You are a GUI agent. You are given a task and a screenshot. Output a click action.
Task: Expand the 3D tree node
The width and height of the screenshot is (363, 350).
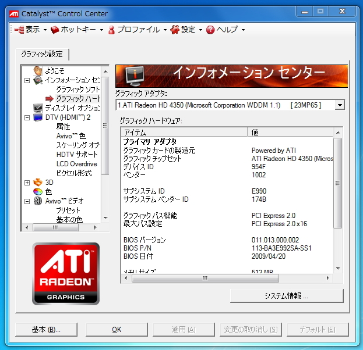[27, 183]
